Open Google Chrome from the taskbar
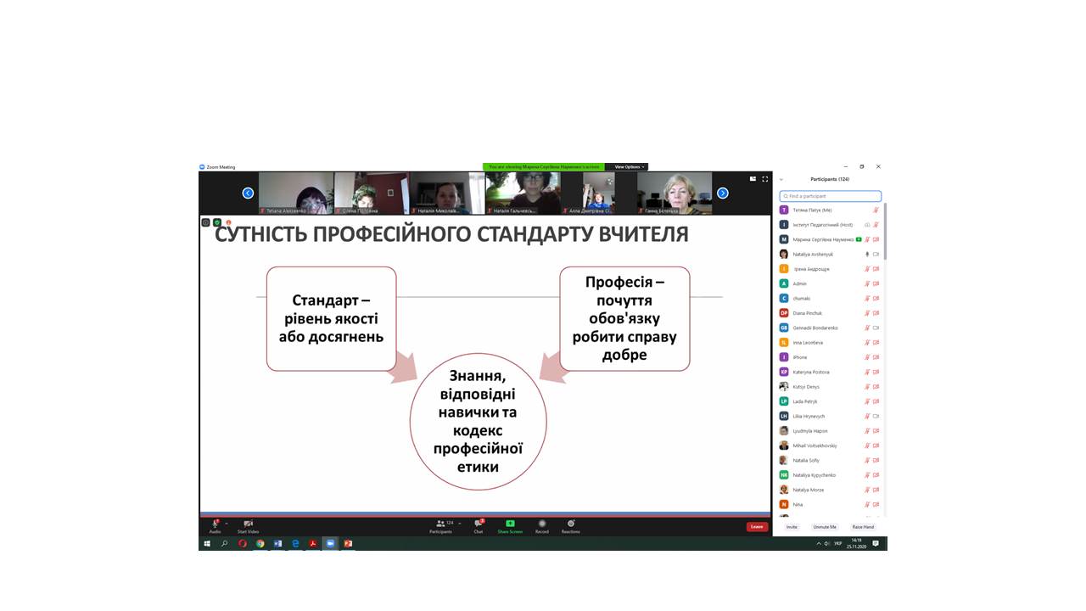The width and height of the screenshot is (1086, 611). (x=260, y=543)
